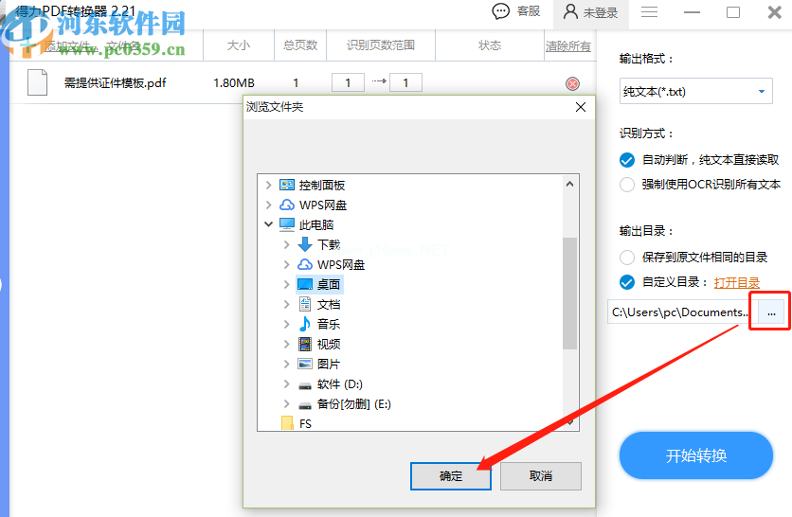Select the 下载 downloads folder icon
The width and height of the screenshot is (792, 517).
[x=305, y=244]
